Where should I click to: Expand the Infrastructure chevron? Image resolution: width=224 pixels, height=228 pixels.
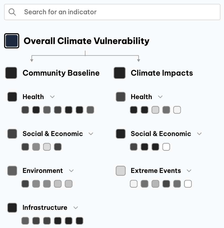76,208
